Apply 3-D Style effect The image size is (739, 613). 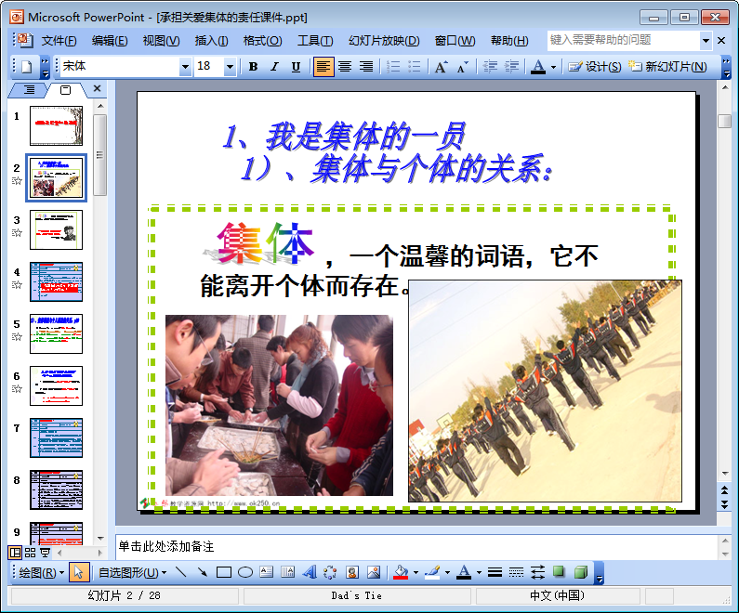click(x=581, y=572)
